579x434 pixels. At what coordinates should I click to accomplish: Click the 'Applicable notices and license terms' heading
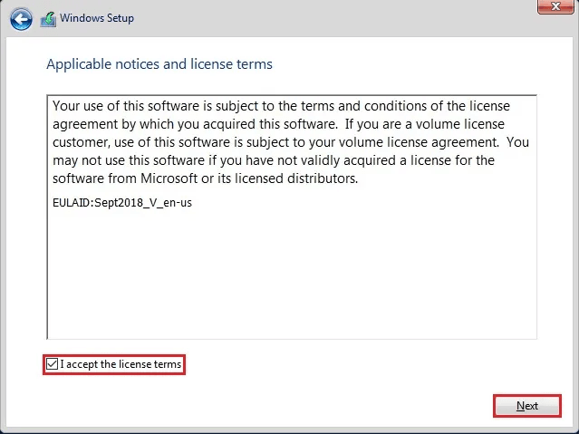tap(159, 64)
